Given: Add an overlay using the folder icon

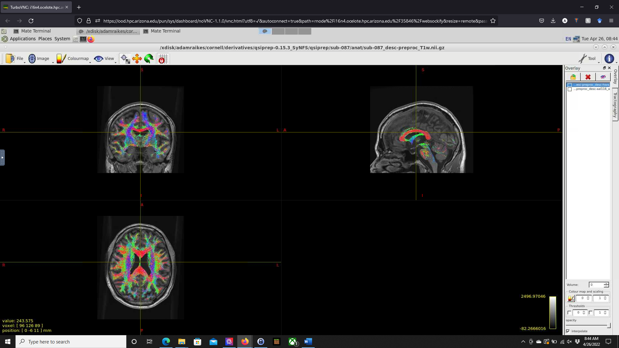Looking at the screenshot, I should (573, 77).
